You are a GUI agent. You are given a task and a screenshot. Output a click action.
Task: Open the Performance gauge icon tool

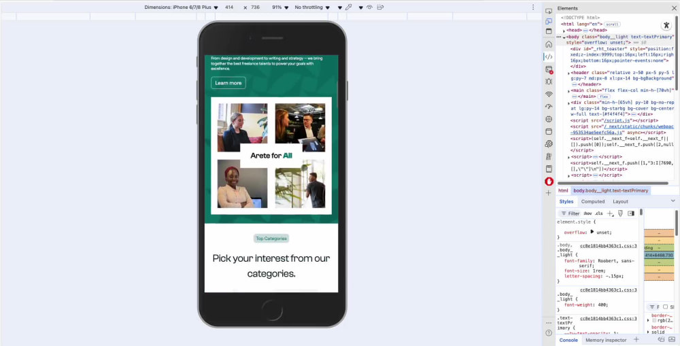(x=549, y=107)
